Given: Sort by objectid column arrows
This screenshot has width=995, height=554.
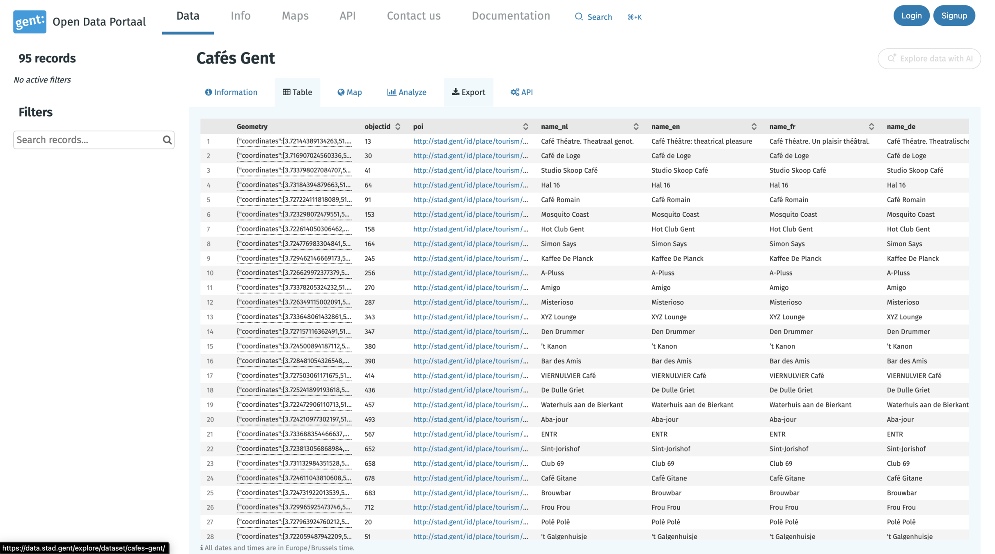Looking at the screenshot, I should coord(398,126).
